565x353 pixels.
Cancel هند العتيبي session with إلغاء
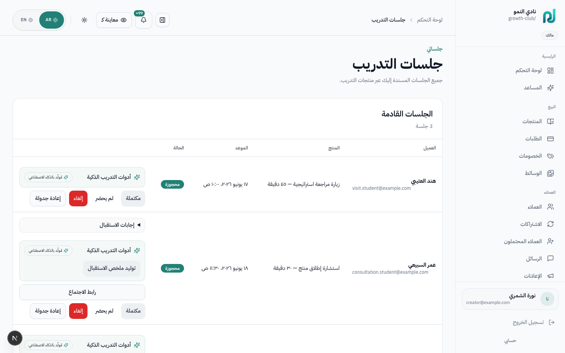pyautogui.click(x=78, y=198)
